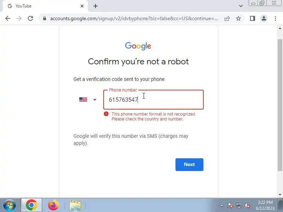Launch Windows Explorer from the taskbar
Image resolution: width=283 pixels, height=212 pixels.
(75, 205)
